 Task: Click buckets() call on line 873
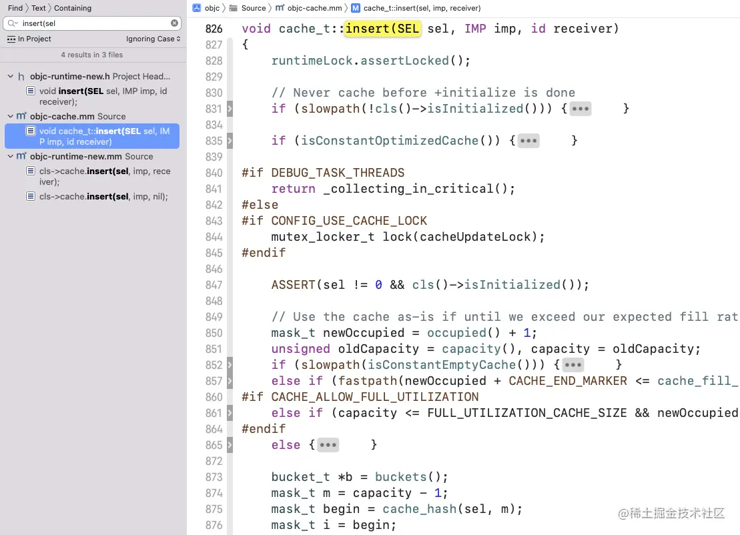click(407, 477)
